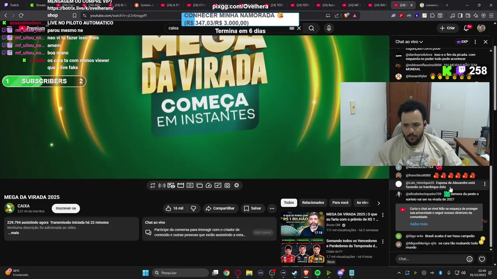This screenshot has height=279, width=497.
Task: Reload the page in the browser
Action: 21,15
